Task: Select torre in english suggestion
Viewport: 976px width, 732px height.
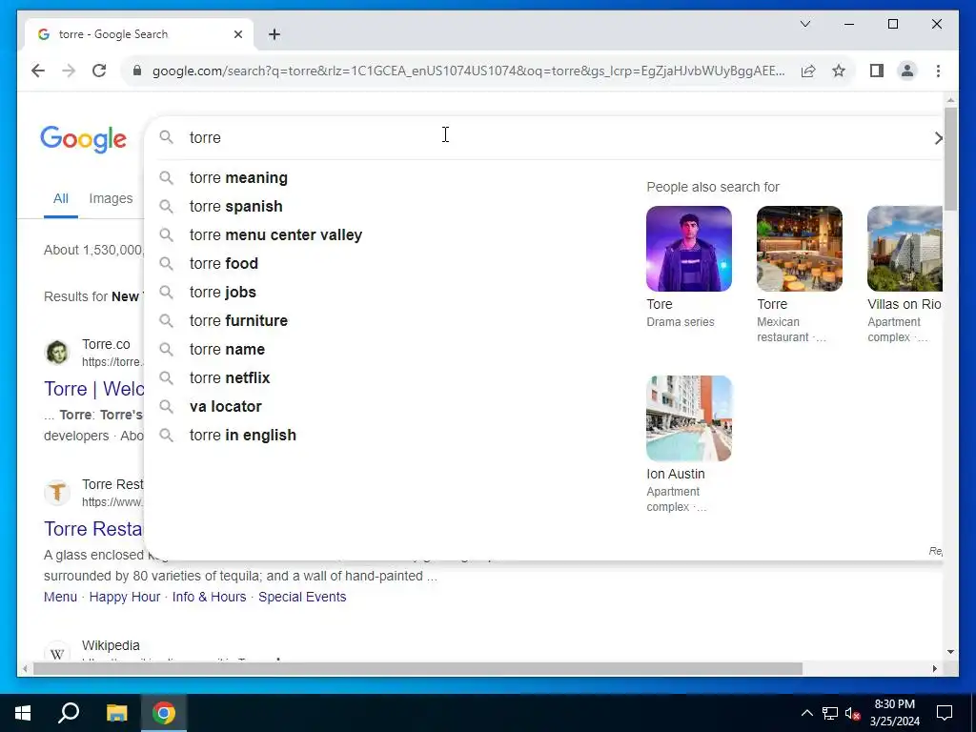Action: tap(243, 436)
